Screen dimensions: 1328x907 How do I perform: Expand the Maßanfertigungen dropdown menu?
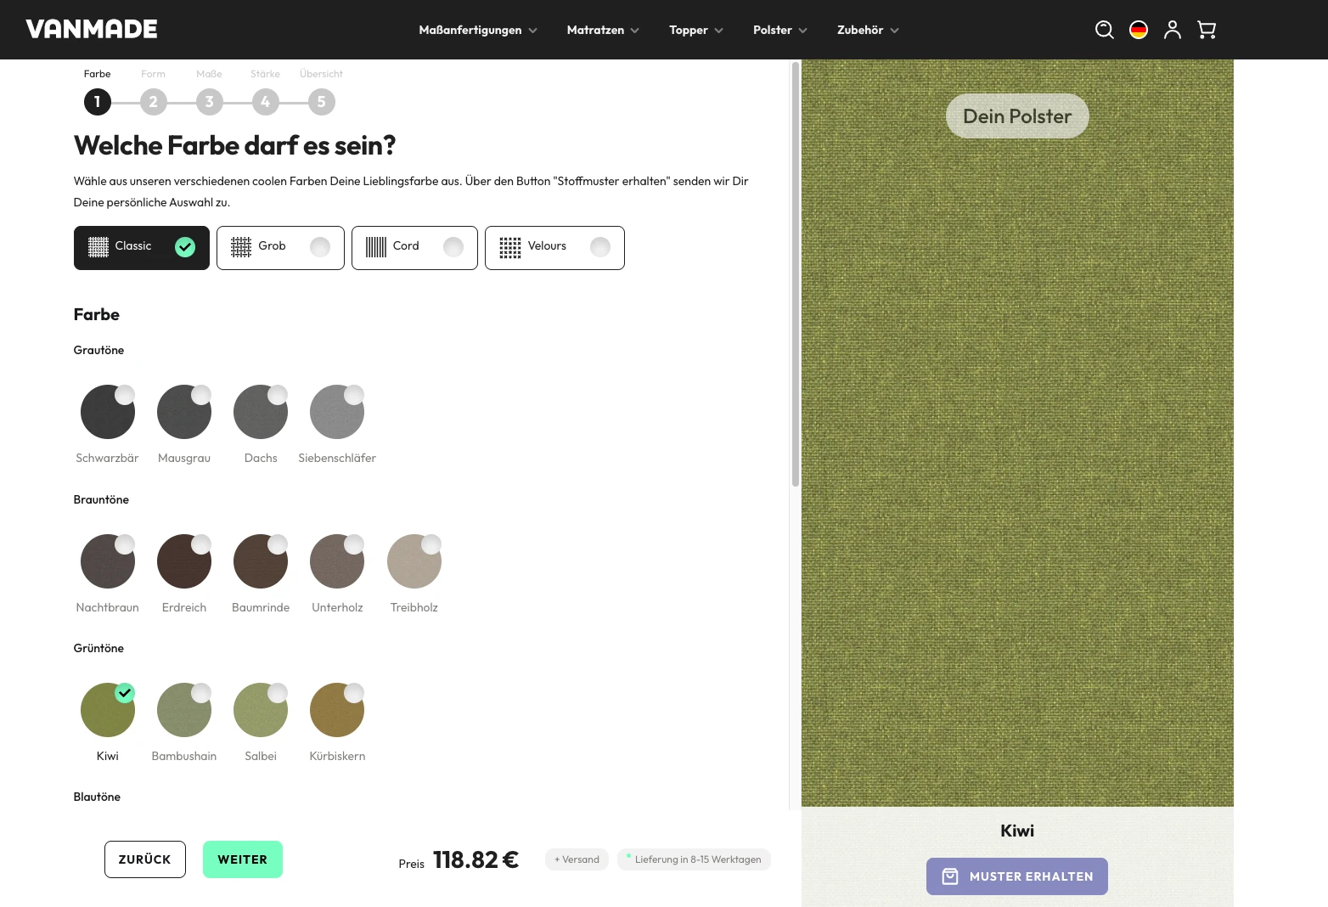477,30
